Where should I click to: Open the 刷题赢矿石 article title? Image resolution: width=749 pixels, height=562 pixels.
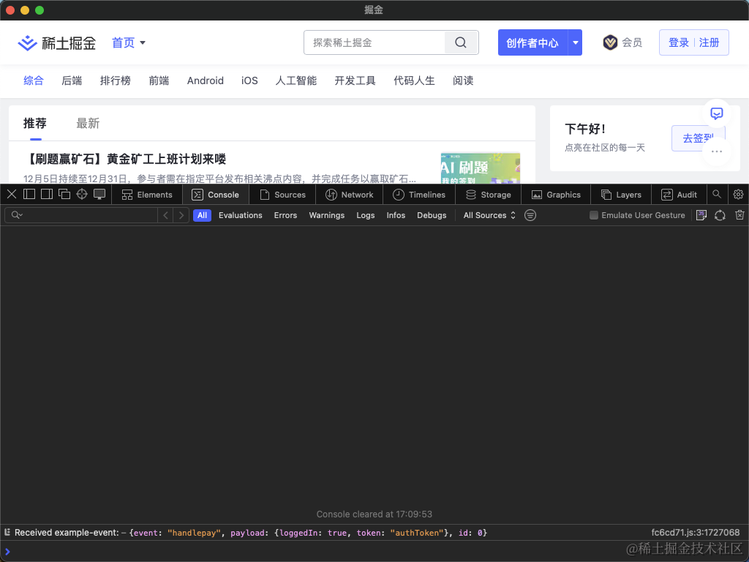(x=124, y=159)
